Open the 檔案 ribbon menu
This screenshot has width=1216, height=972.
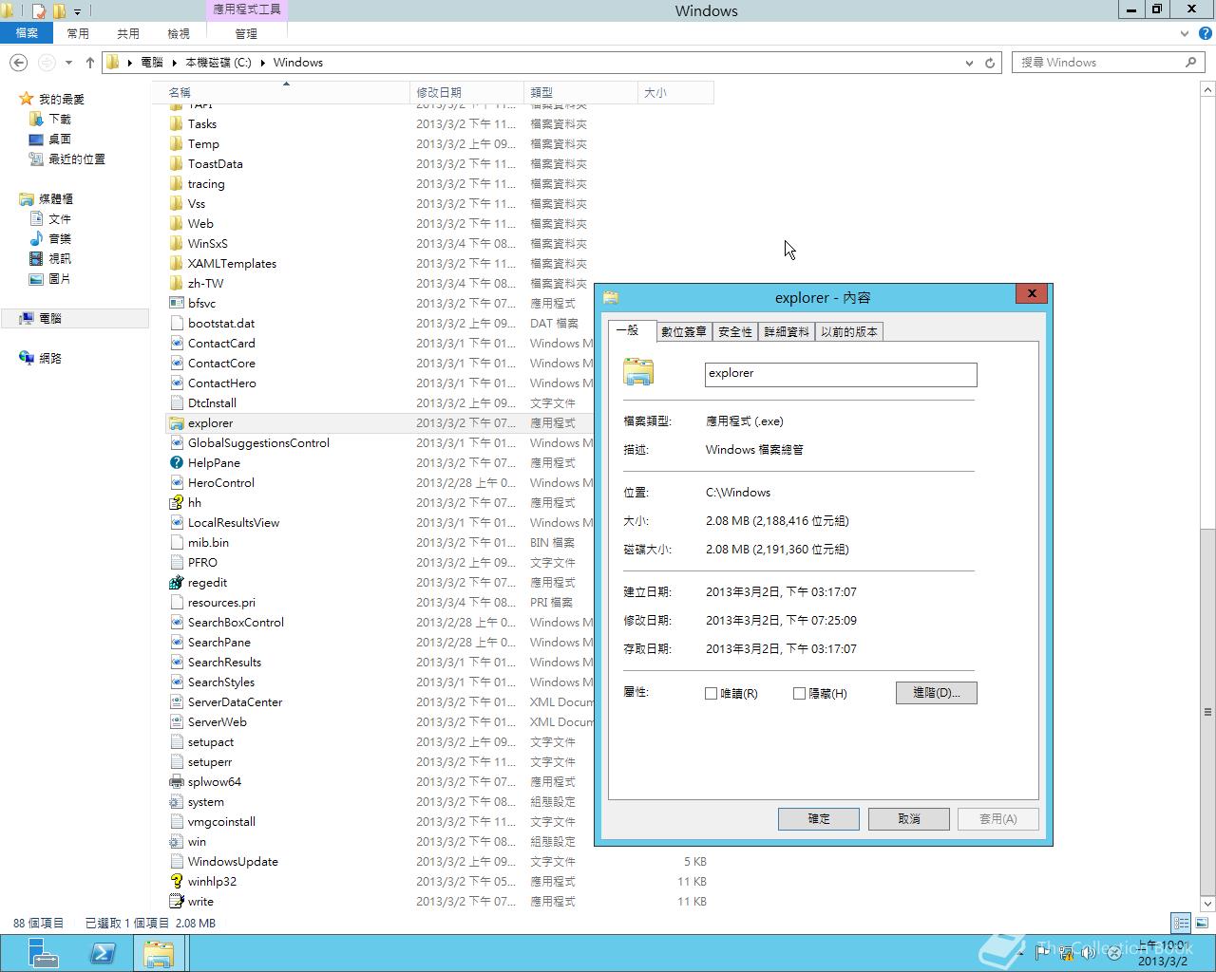27,33
